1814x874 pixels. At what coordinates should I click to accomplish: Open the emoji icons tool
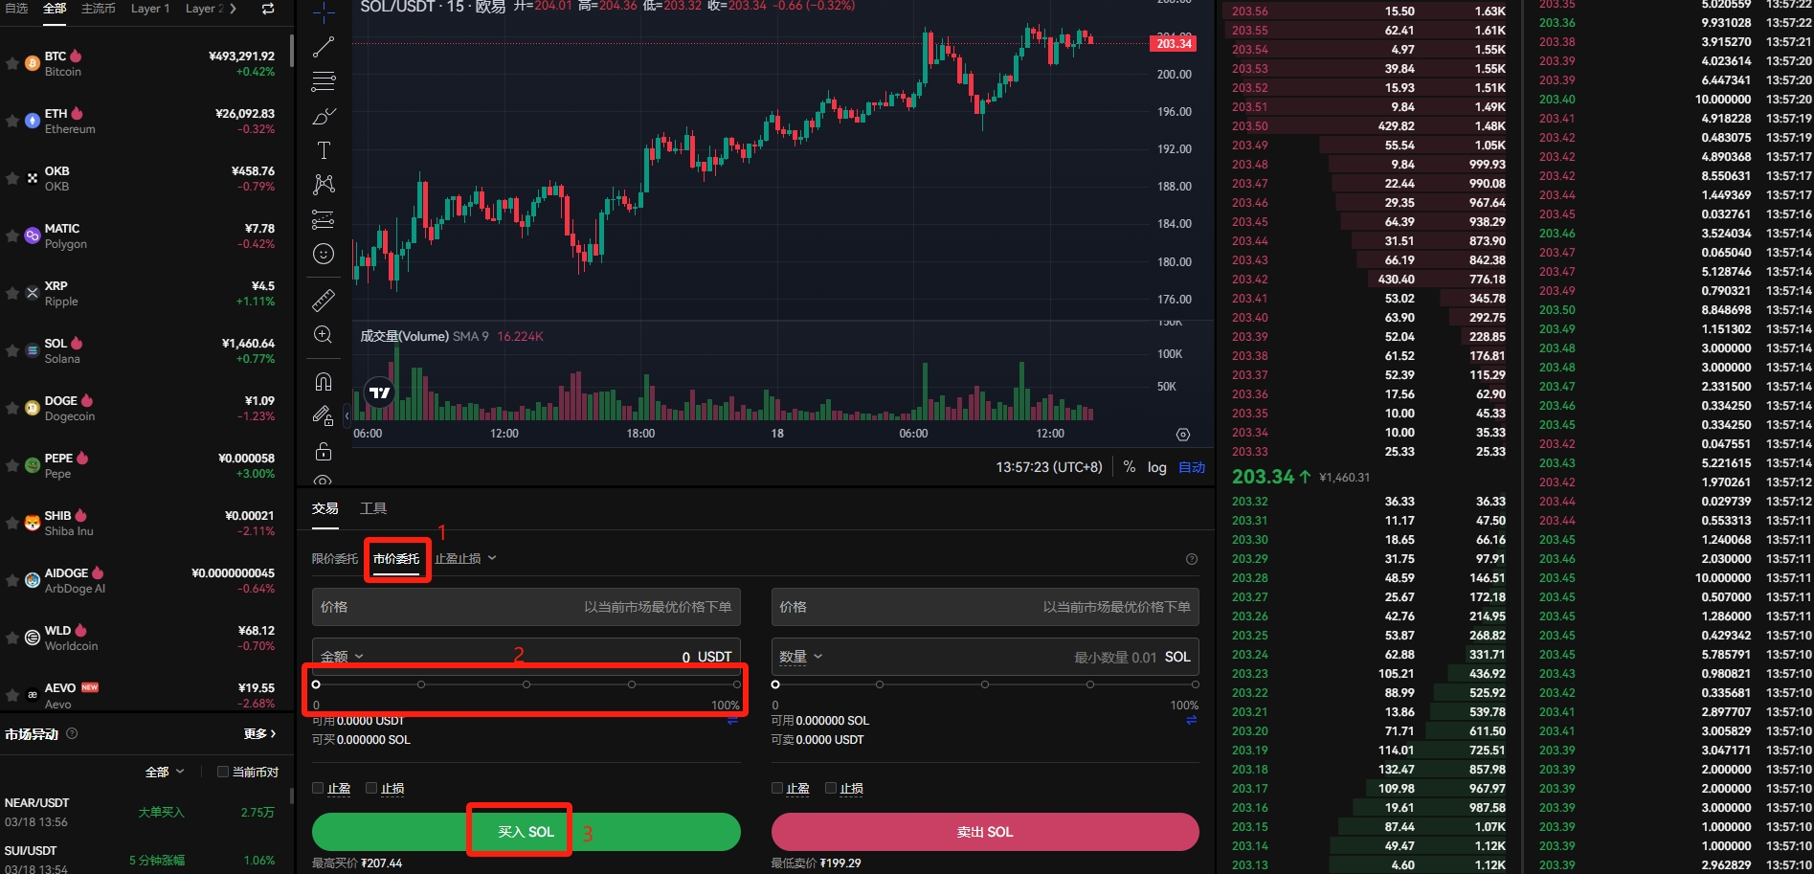(x=324, y=254)
